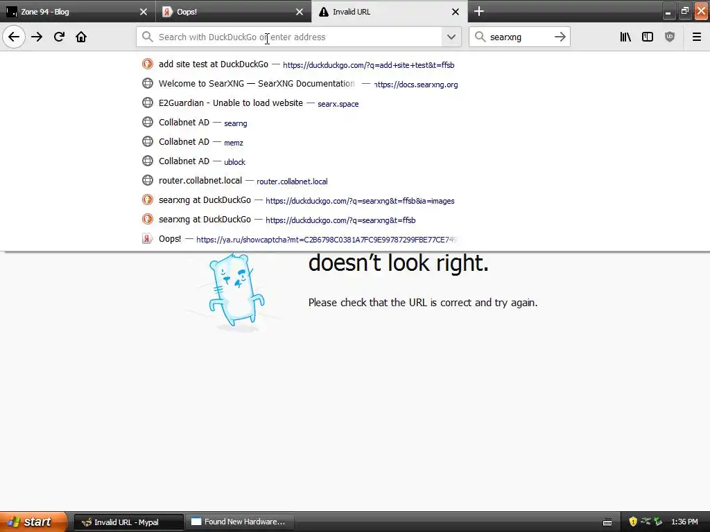The width and height of the screenshot is (710, 532).
Task: Click the address bar magnifier icon
Action: (147, 37)
